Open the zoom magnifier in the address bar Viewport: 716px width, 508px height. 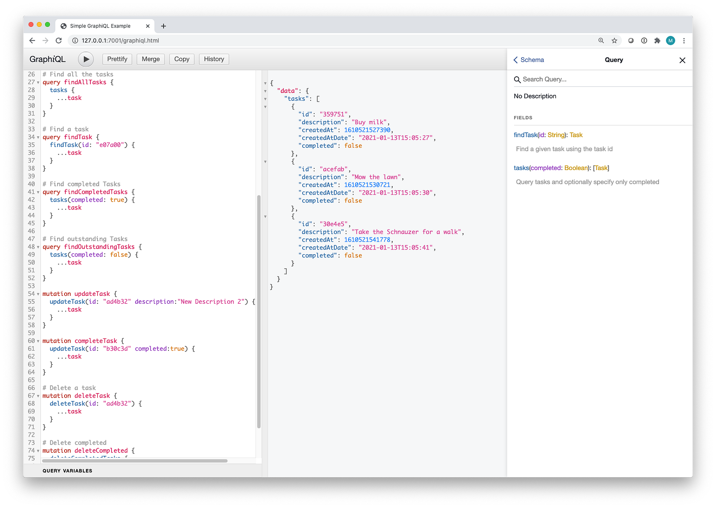(601, 40)
